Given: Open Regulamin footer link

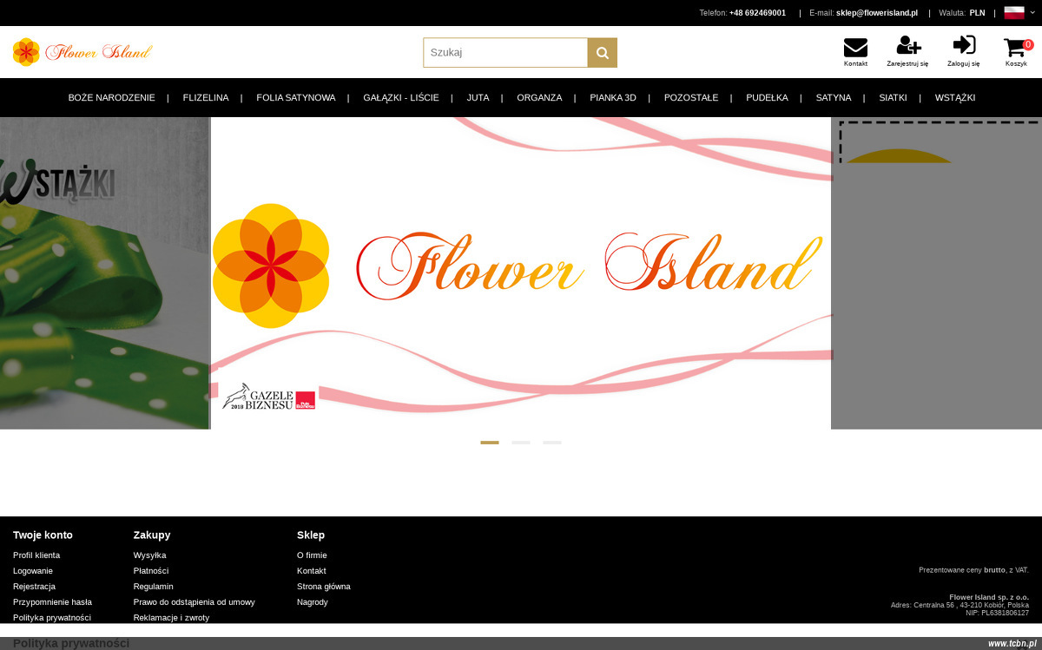Looking at the screenshot, I should point(154,587).
